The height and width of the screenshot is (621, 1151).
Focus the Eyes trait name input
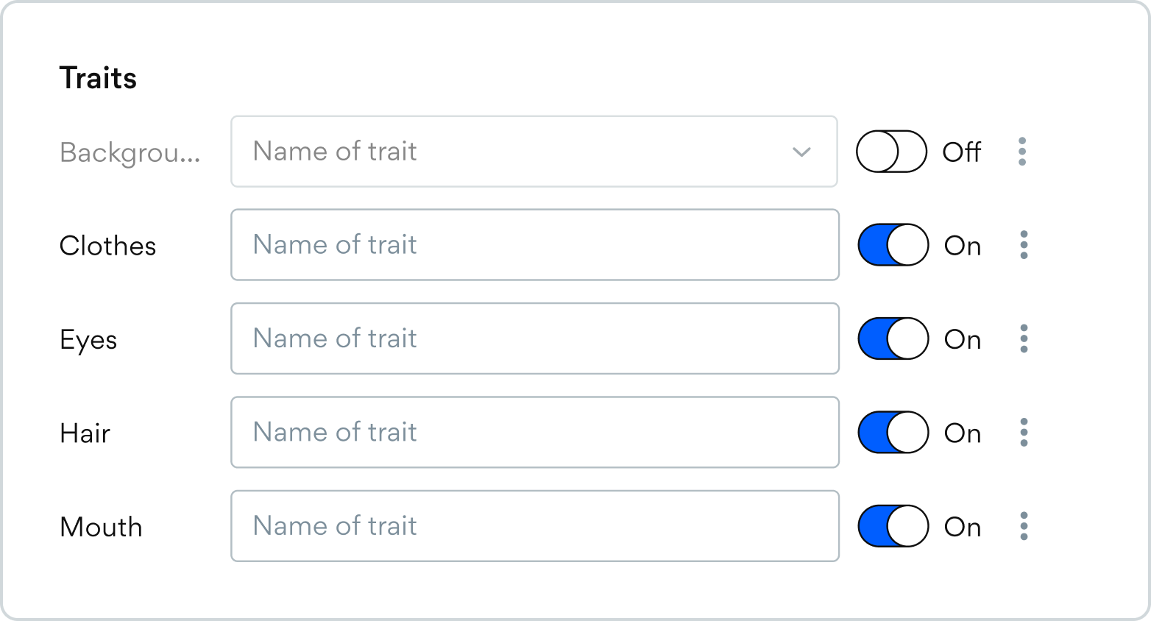click(534, 338)
